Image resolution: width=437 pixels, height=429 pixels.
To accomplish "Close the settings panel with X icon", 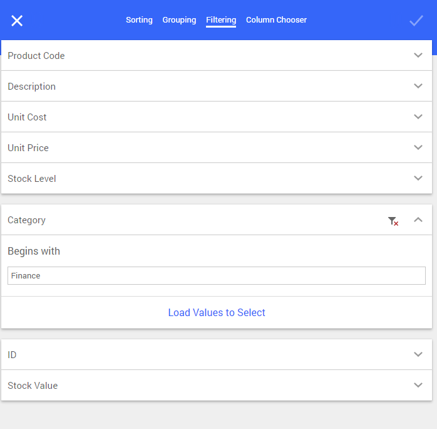I will click(x=17, y=21).
